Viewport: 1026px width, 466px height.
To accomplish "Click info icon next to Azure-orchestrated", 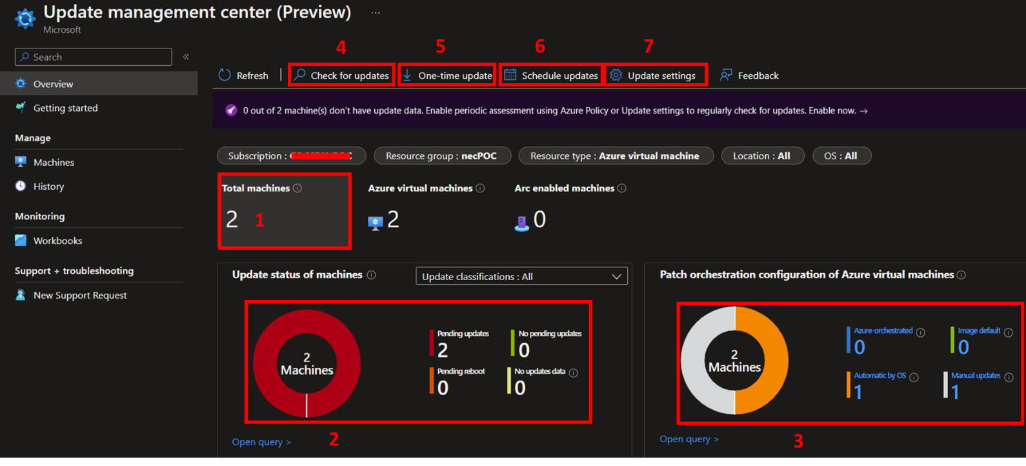I will pos(921,332).
